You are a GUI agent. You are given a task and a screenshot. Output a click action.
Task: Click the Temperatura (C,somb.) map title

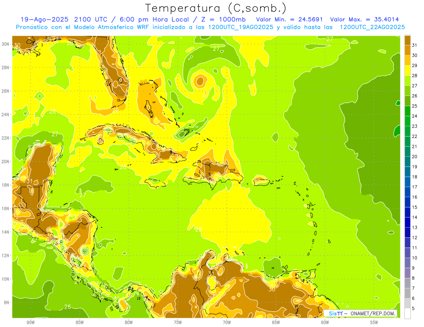tap(216, 8)
